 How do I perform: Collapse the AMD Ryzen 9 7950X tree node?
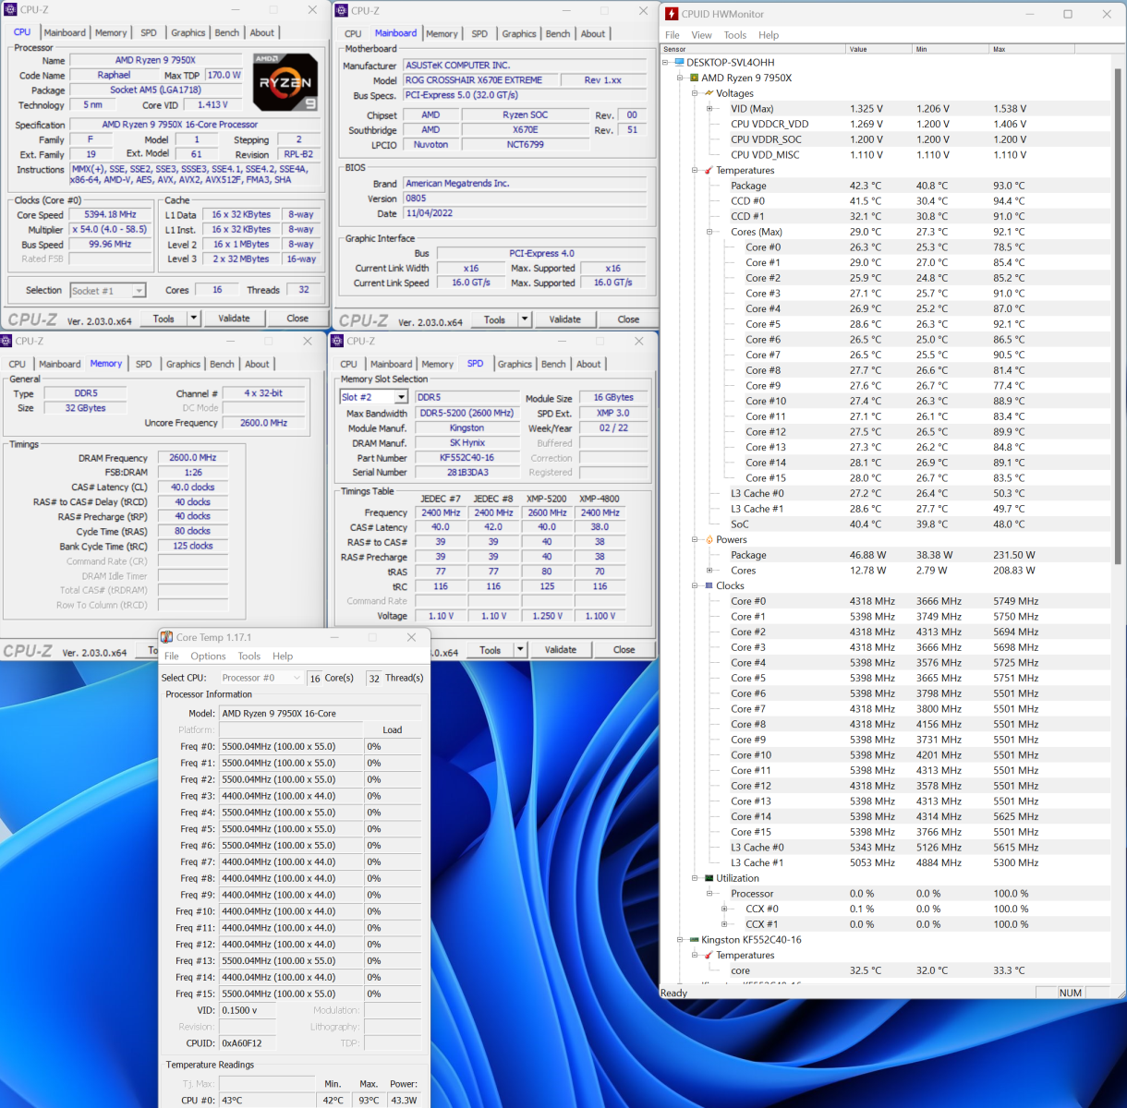681,78
